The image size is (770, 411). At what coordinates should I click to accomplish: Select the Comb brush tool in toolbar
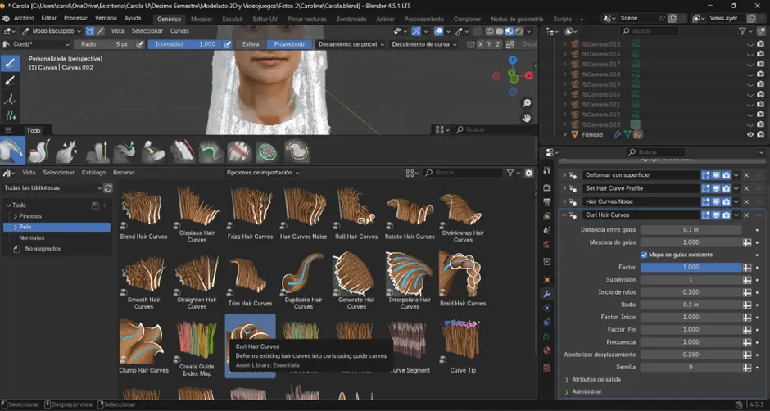[x=11, y=63]
